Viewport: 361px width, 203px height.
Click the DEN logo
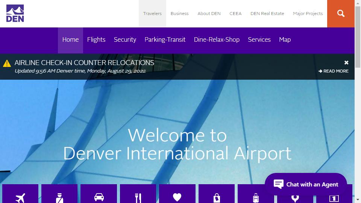coord(15,14)
